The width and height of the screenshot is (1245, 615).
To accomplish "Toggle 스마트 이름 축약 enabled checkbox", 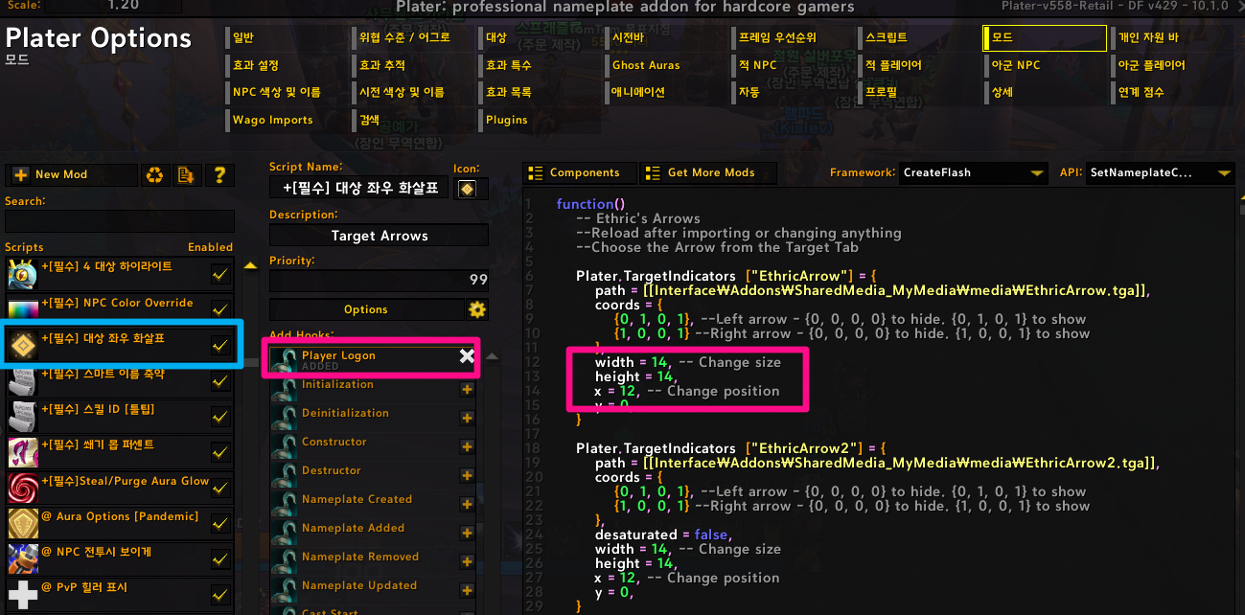I will 220,381.
